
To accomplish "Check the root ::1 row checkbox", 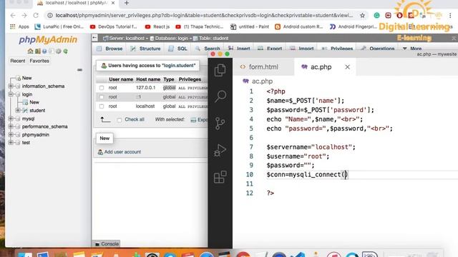I will (x=102, y=97).
